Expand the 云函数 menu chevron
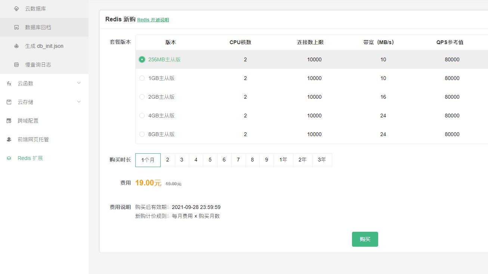 pos(79,83)
